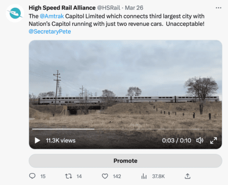Open the Mar 26 tweet timestamp
Viewport: 228px width, 185px height.
click(x=134, y=8)
